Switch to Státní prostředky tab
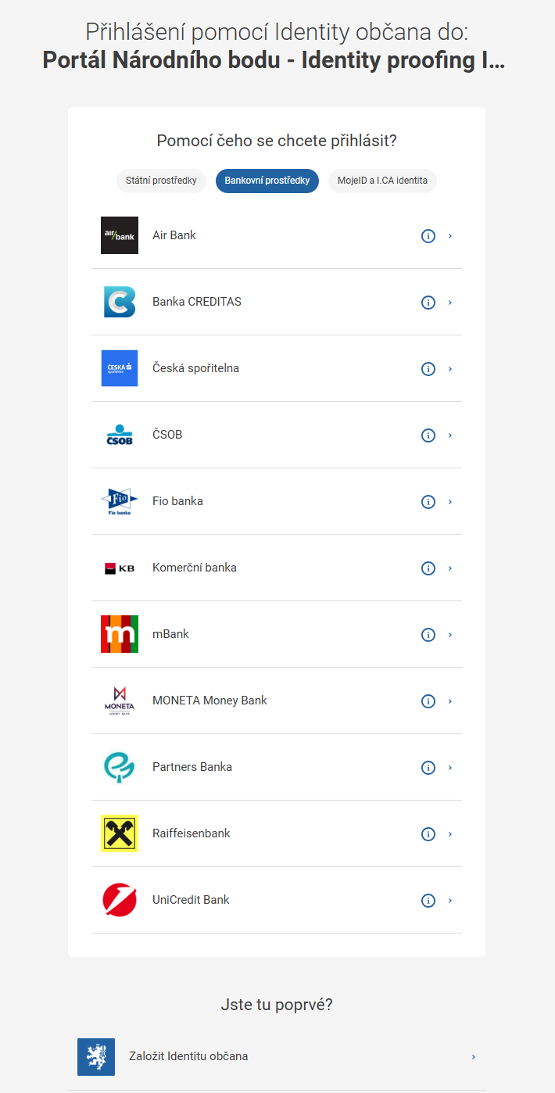Image resolution: width=555 pixels, height=1093 pixels. (162, 181)
